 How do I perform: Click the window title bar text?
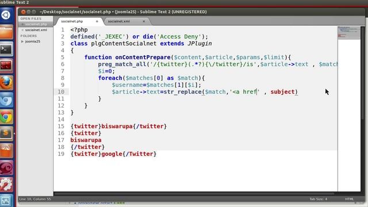(x=123, y=11)
